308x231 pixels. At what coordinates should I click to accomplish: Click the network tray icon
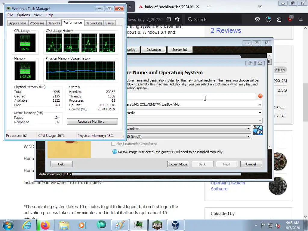tap(270, 225)
